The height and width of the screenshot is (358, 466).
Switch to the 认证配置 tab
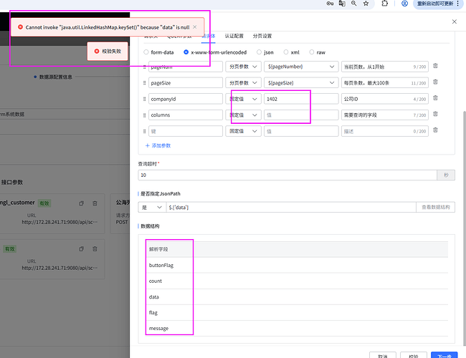click(x=234, y=36)
